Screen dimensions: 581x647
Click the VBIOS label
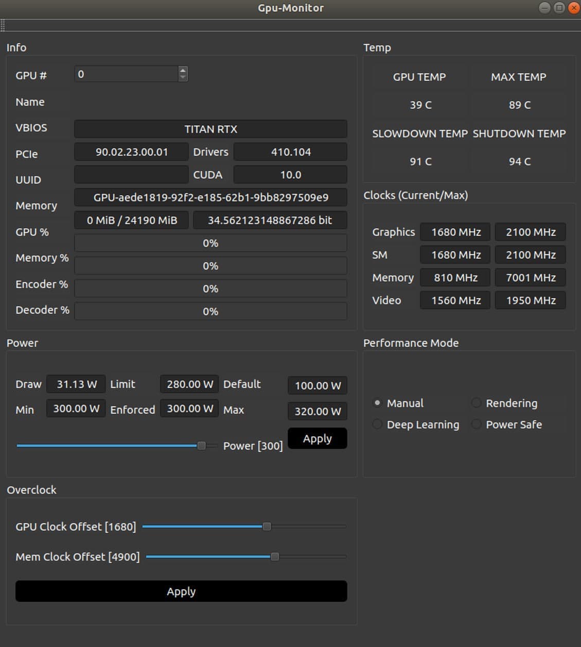[x=31, y=128]
